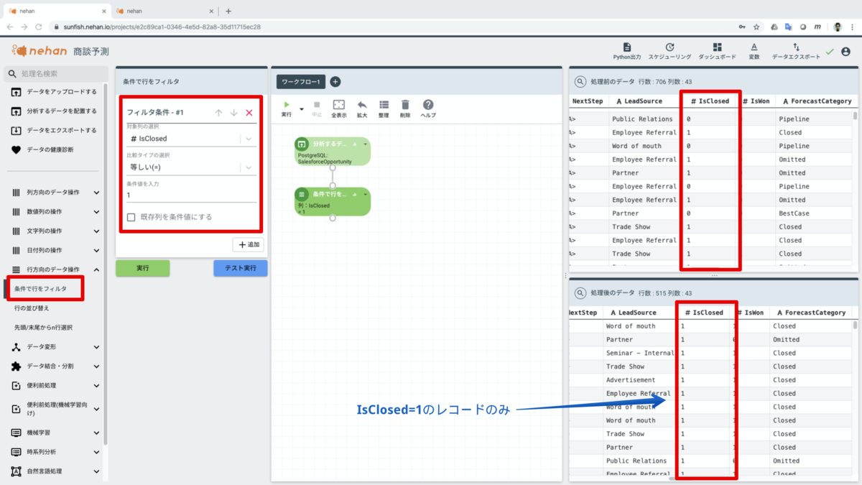Open the 変数 variables icon
The width and height of the screenshot is (862, 485).
click(754, 47)
